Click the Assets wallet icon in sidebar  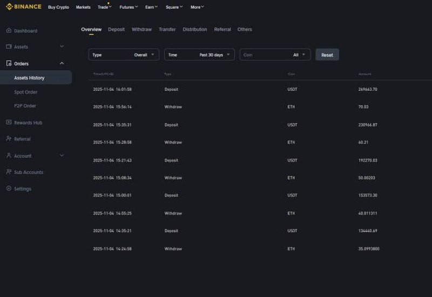click(9, 47)
